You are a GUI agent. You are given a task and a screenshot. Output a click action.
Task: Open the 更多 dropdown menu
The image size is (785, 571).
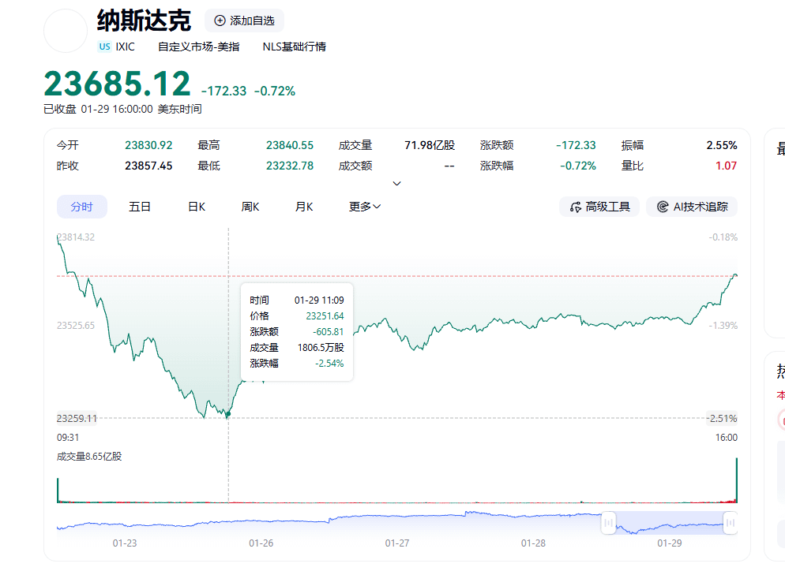pos(363,206)
